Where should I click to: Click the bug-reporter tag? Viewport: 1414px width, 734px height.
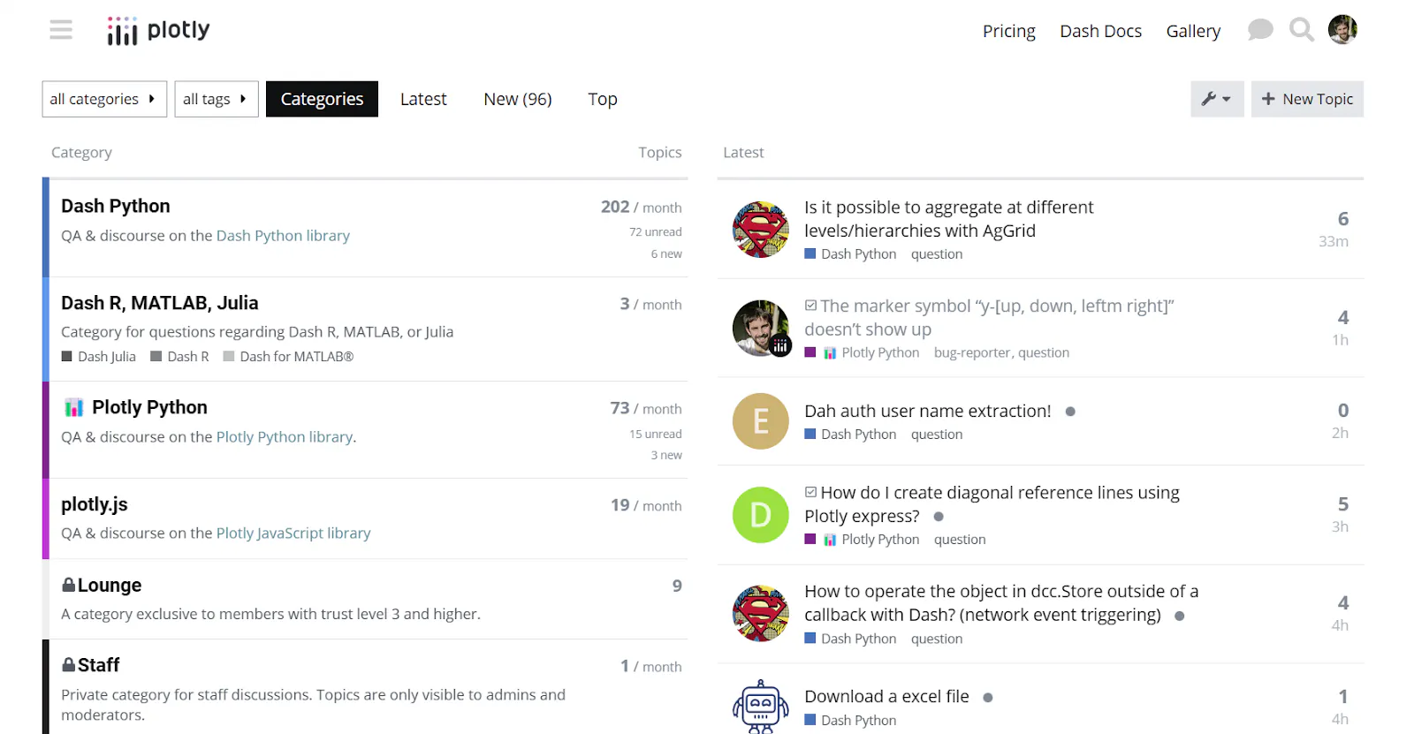(x=972, y=352)
